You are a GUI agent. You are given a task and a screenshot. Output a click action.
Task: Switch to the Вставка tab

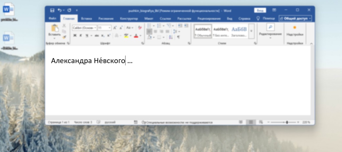coord(86,19)
